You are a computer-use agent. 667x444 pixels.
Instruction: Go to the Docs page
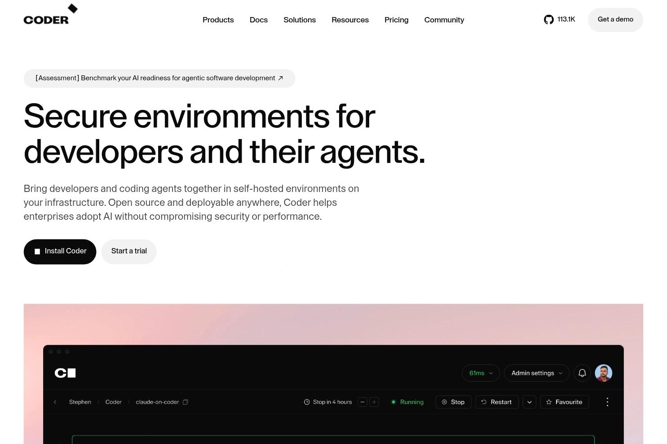(259, 20)
